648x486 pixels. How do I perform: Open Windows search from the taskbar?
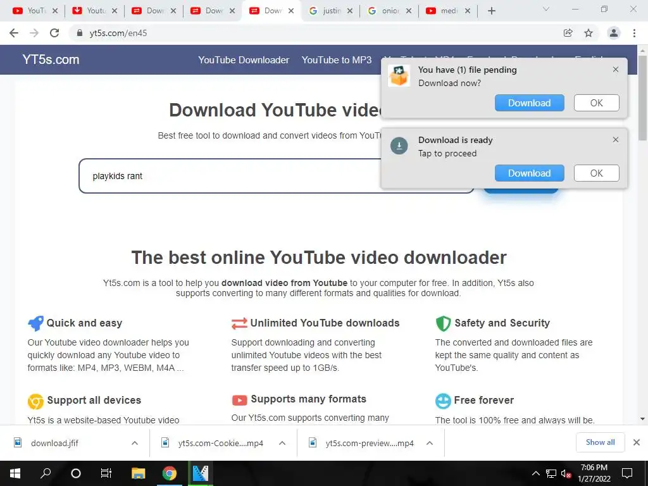[46, 473]
